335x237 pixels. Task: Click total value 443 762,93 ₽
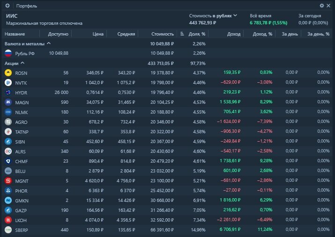click(x=202, y=22)
